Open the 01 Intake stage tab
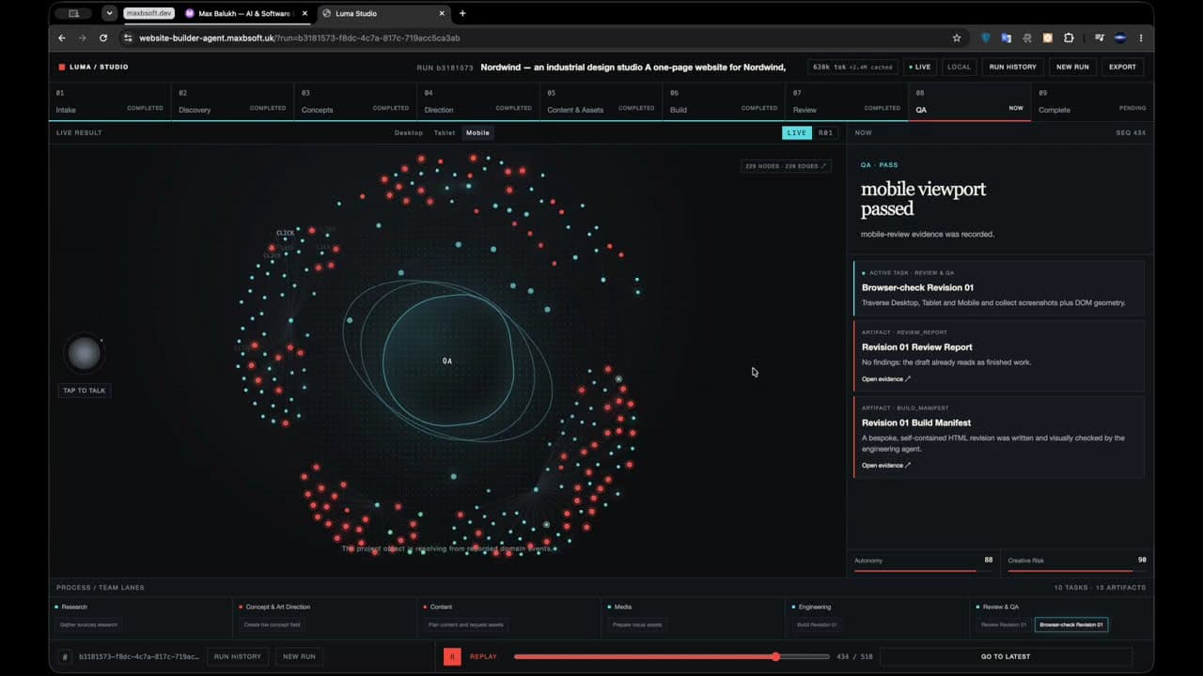Viewport: 1203px width, 676px height. pos(109,101)
